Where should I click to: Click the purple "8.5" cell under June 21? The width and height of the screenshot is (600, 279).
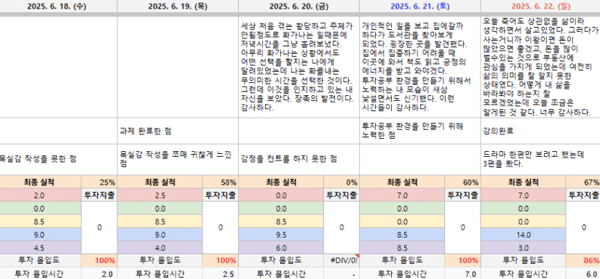pos(402,247)
